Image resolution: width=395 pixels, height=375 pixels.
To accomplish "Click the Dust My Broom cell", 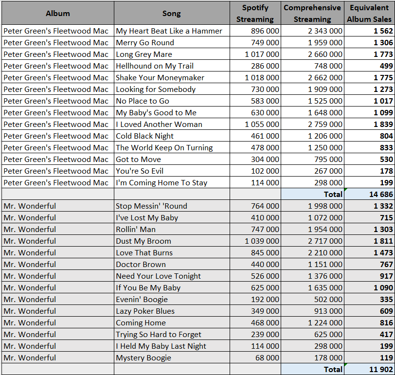I will coord(172,241).
